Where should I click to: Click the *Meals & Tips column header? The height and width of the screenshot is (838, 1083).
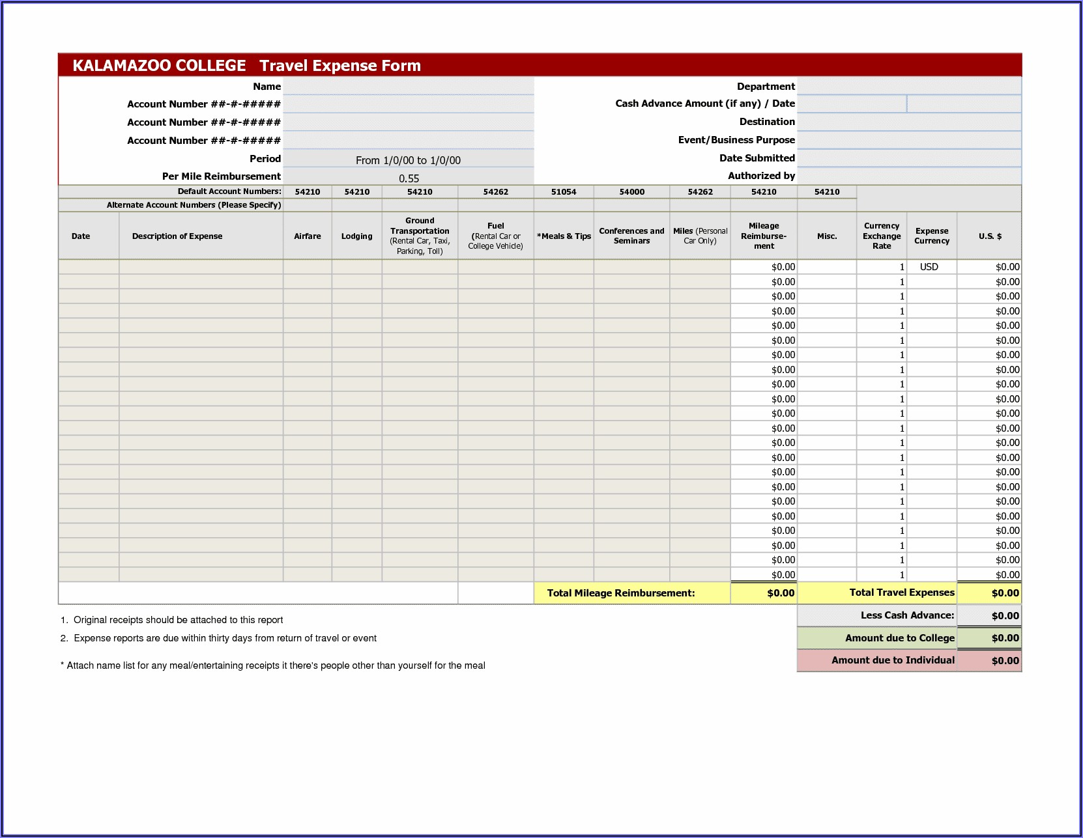coord(564,236)
